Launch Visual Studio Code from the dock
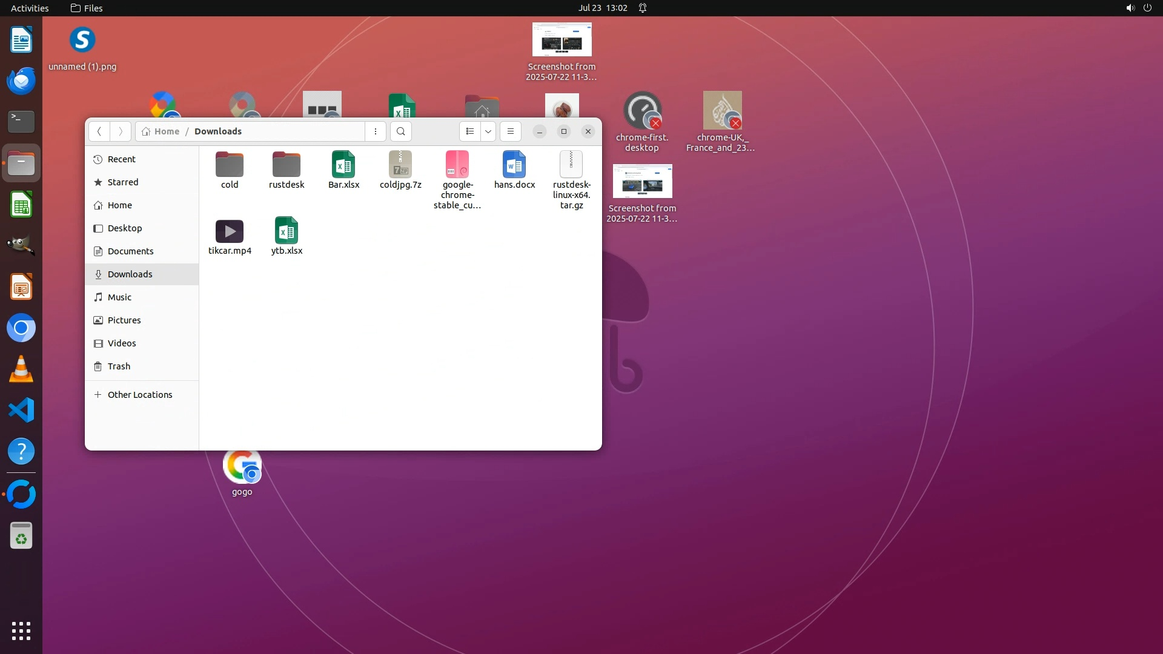This screenshot has height=654, width=1163. pos(21,411)
